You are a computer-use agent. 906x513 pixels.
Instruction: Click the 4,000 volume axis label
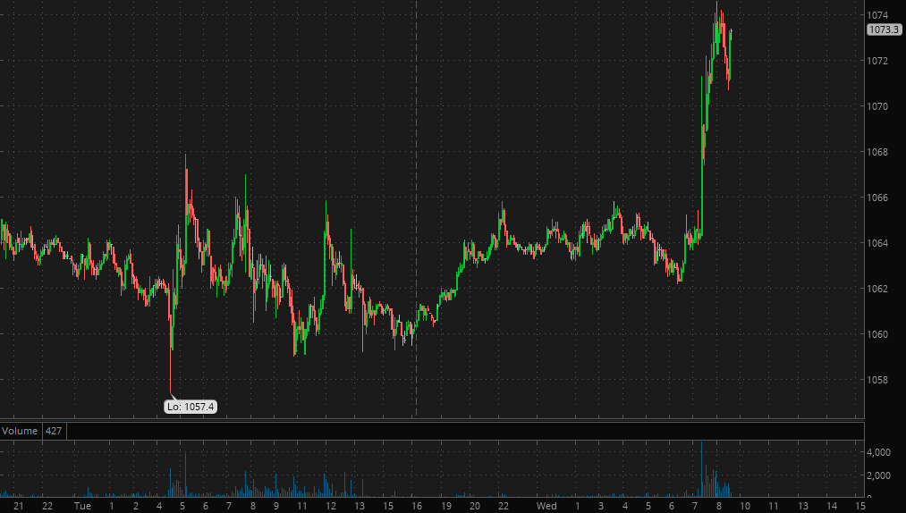pos(878,452)
